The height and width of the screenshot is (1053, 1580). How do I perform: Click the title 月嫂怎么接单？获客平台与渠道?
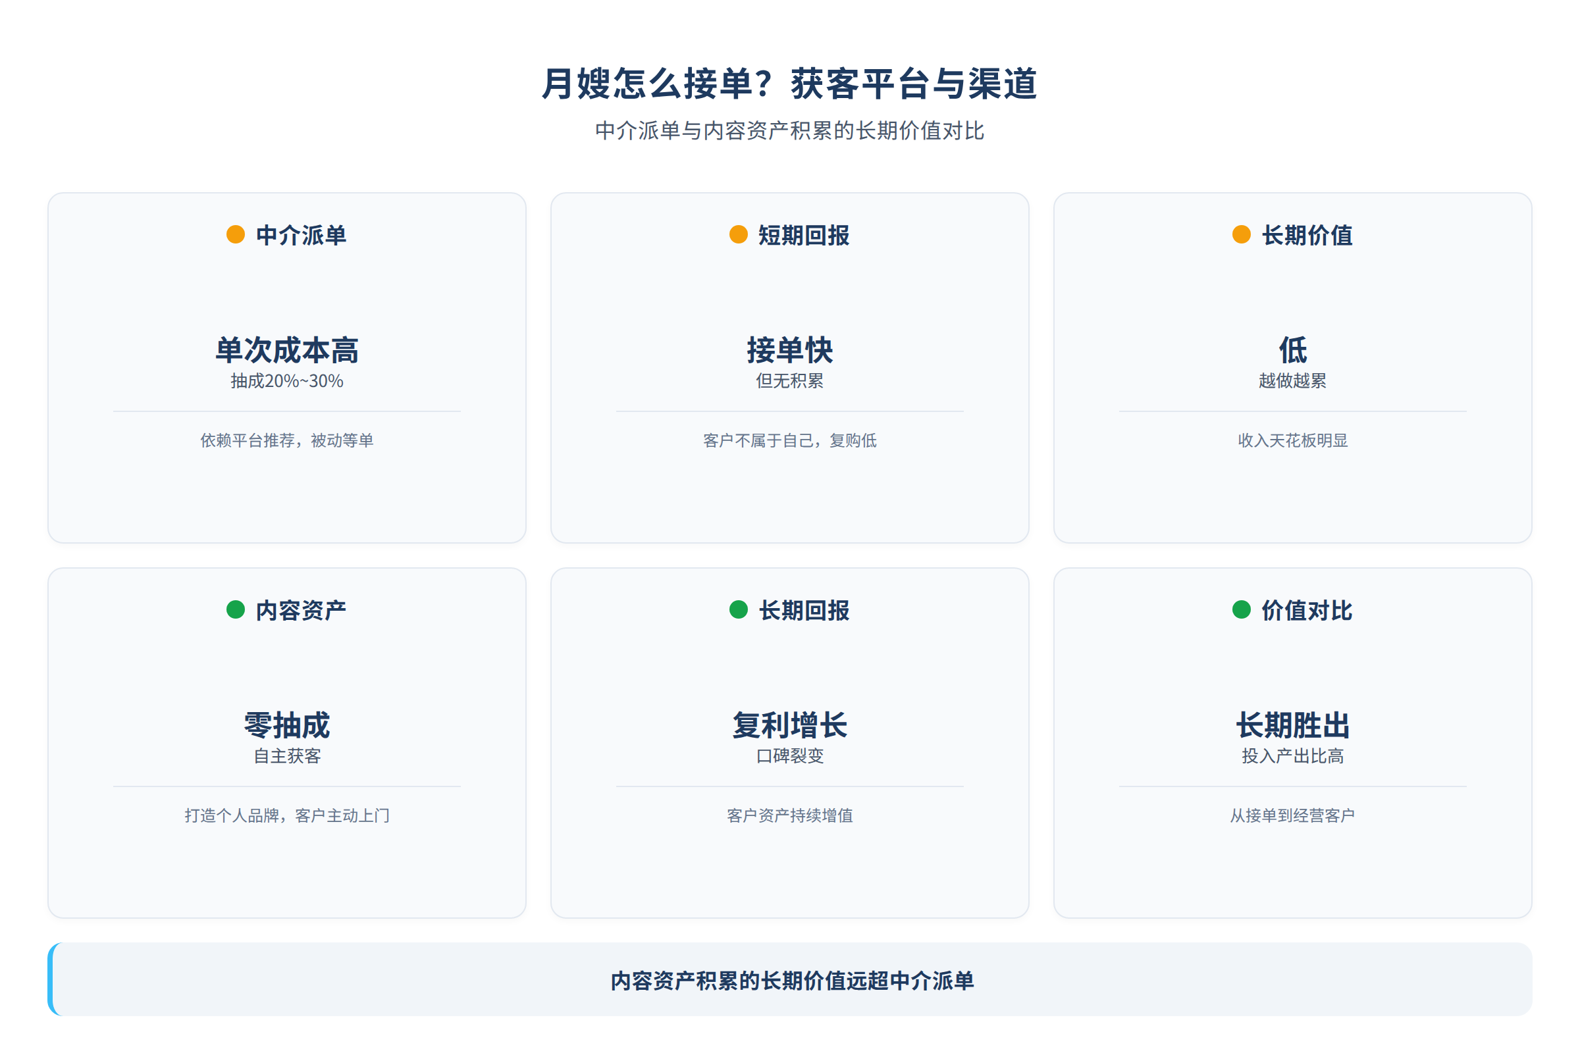(789, 84)
